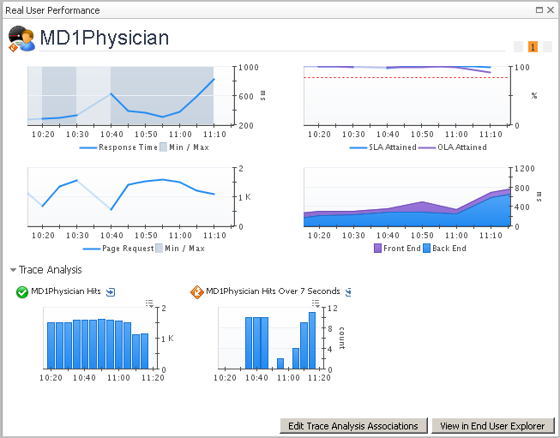This screenshot has width=560, height=438.
Task: Click the Response Time legend entry
Action: [x=118, y=147]
